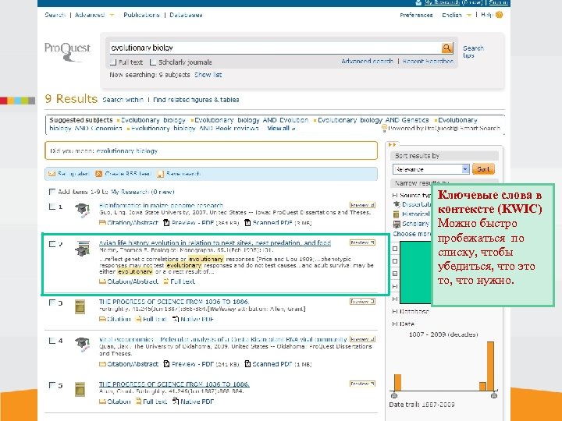Open Publications in top navigation
Image resolution: width=562 pixels, height=421 pixels.
pos(141,15)
